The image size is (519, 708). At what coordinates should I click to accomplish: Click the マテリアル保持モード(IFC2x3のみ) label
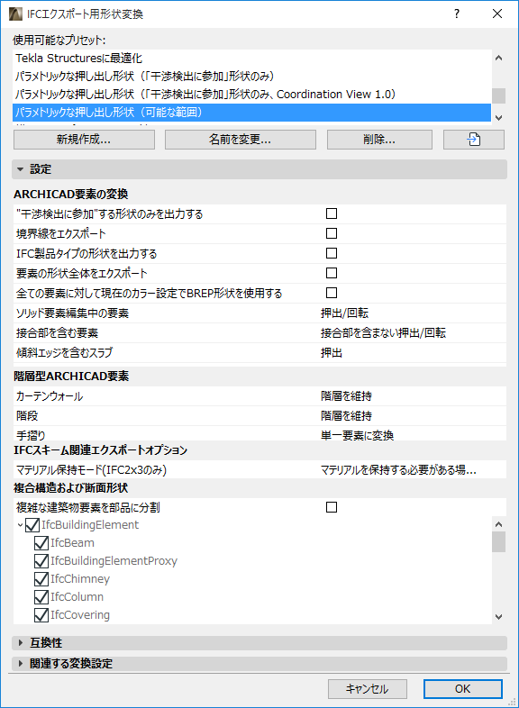[x=91, y=470]
